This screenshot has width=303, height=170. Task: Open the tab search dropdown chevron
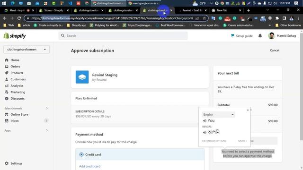click(267, 10)
